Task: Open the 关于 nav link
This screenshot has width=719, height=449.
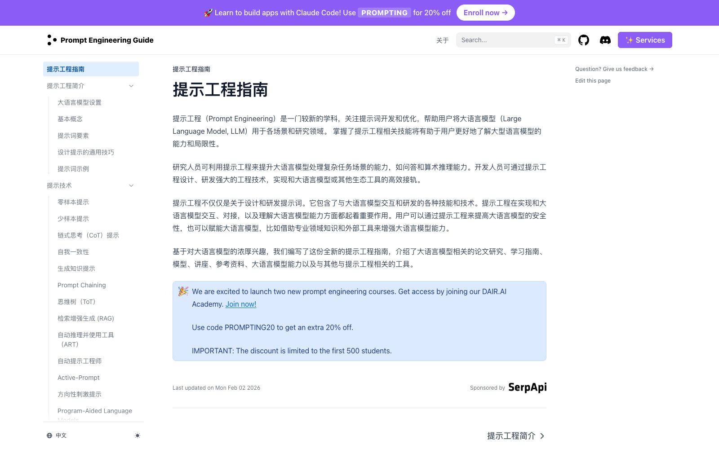Action: click(442, 40)
